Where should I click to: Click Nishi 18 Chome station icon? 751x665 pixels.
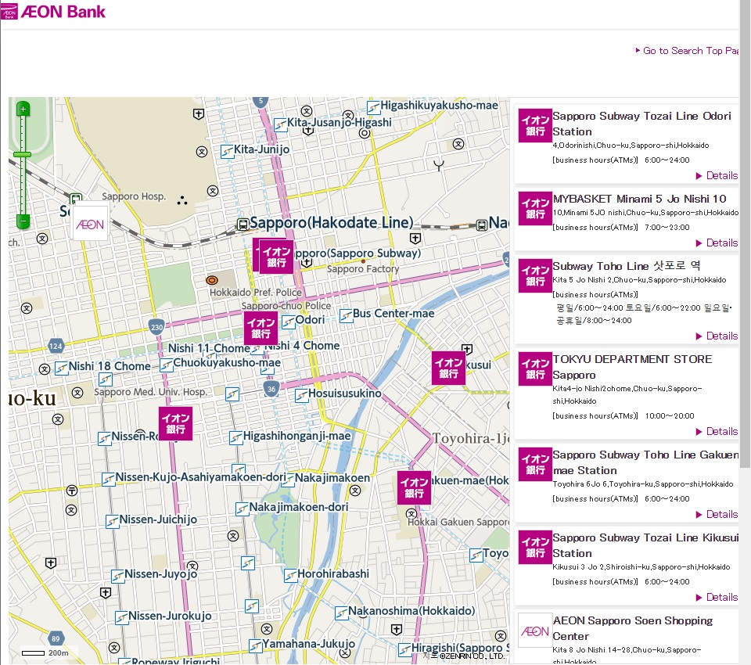[x=61, y=368]
